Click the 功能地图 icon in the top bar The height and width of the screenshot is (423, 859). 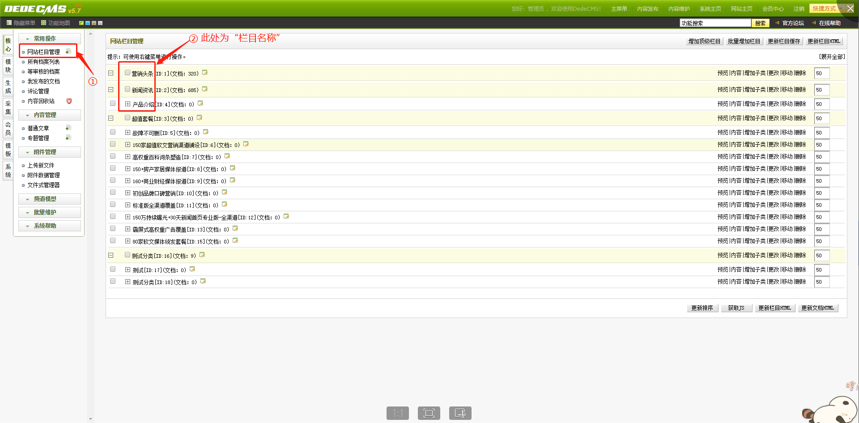coord(43,23)
